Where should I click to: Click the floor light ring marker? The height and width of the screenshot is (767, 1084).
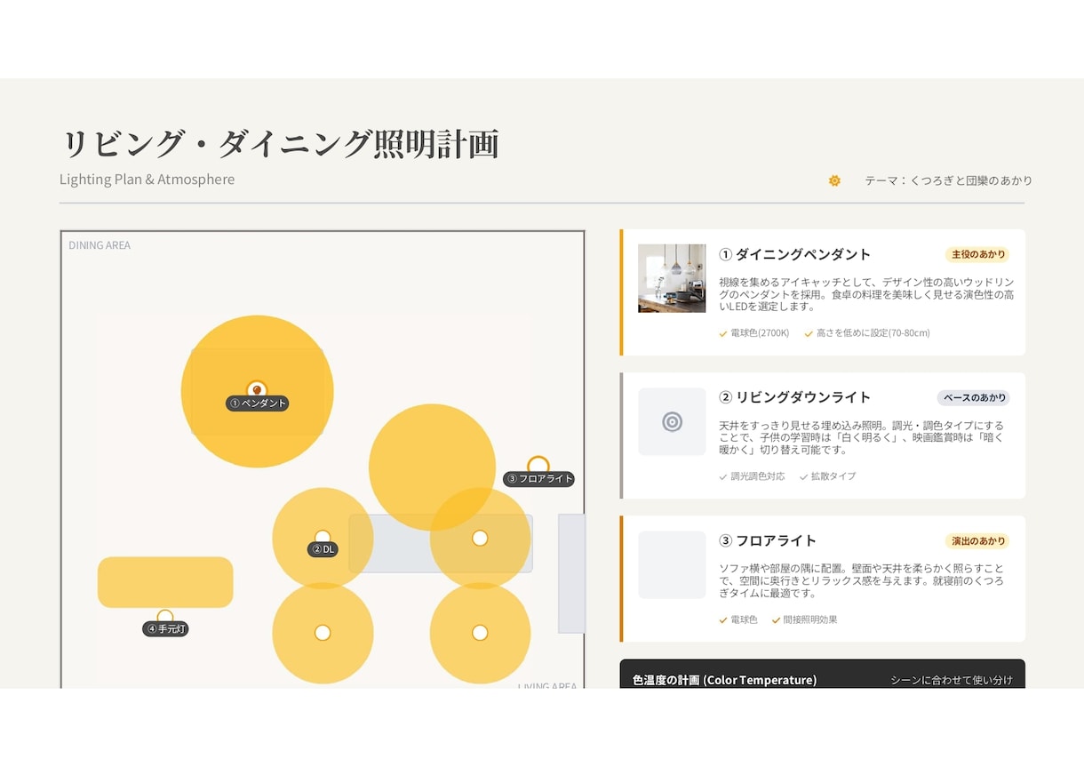coord(538,465)
